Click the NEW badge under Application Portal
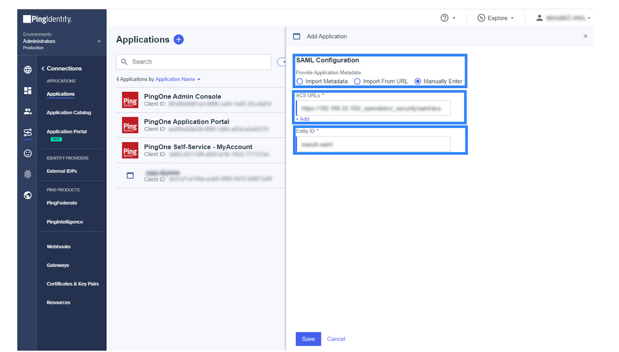 coord(56,139)
